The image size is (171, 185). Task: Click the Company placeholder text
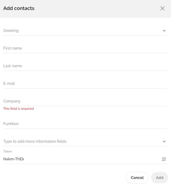point(12,101)
